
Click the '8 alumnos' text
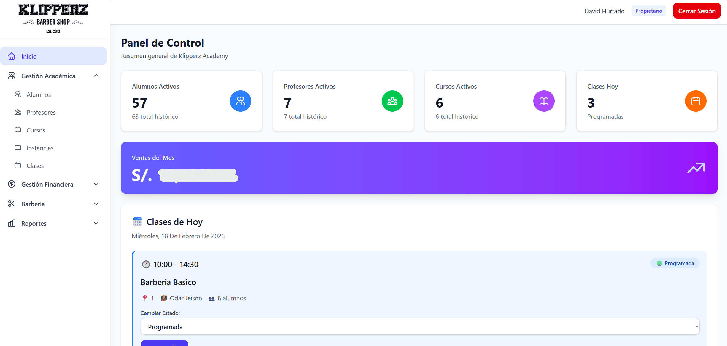coord(232,298)
